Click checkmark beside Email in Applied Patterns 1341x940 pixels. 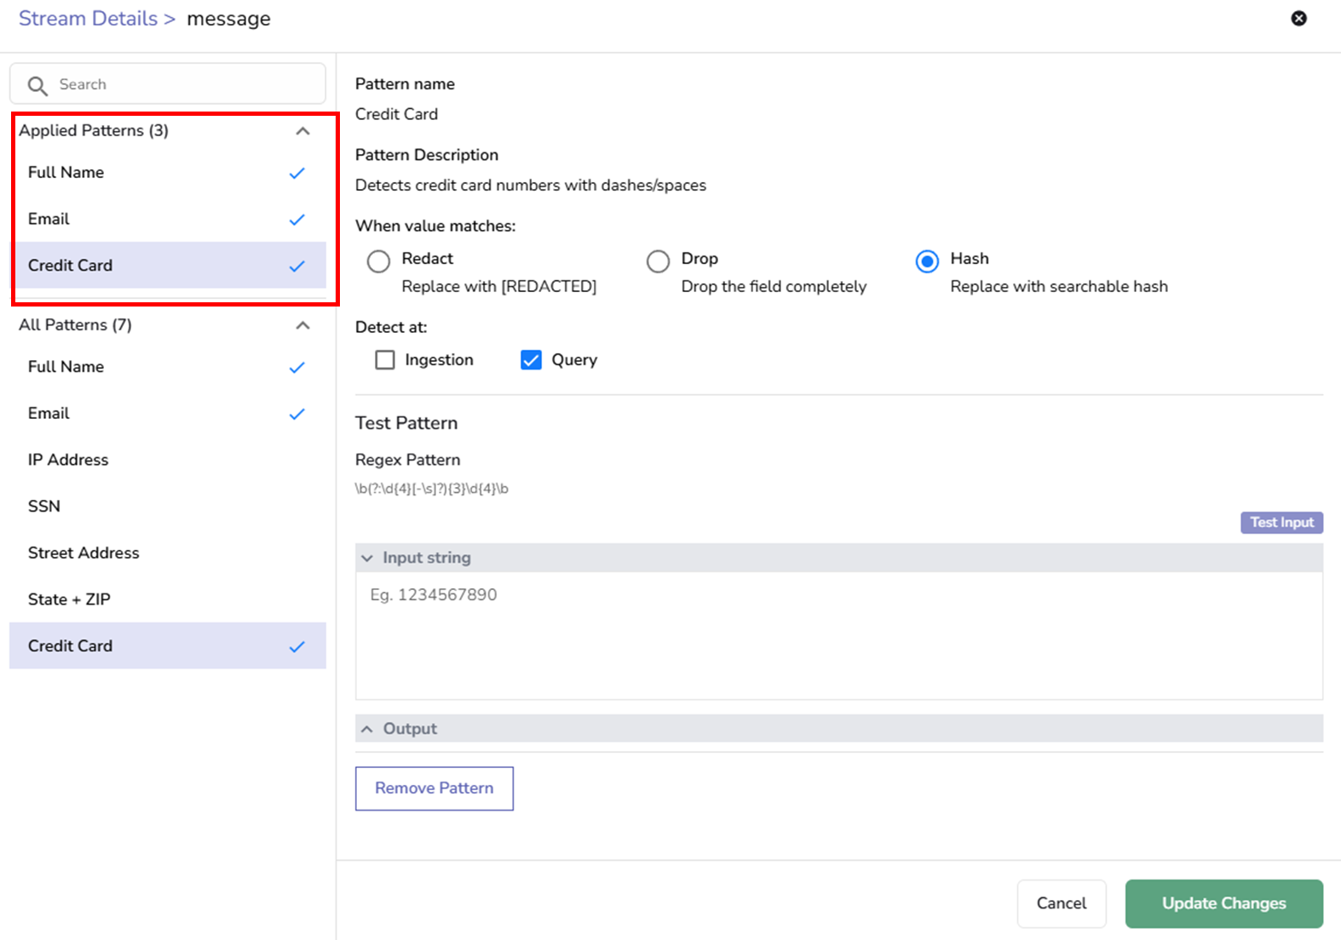(296, 220)
